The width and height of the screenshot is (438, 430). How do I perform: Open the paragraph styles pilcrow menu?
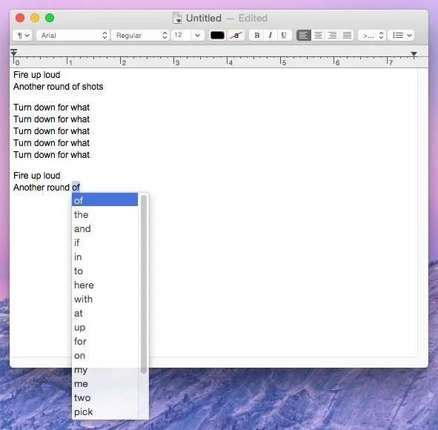[x=23, y=36]
